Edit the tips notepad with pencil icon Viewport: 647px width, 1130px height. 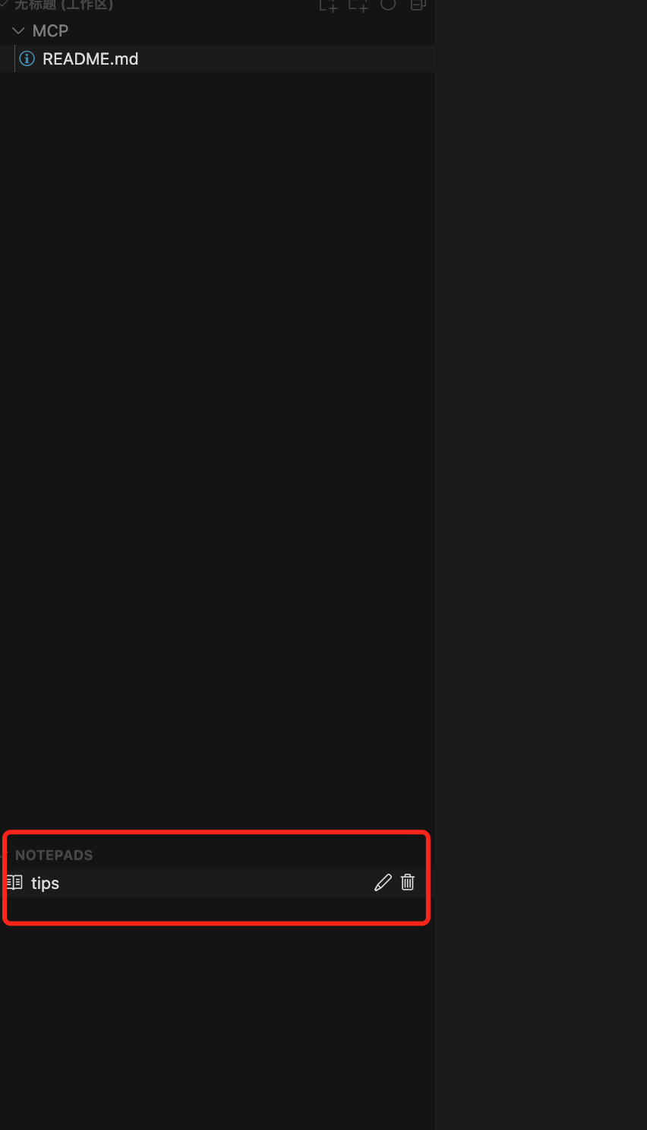(383, 882)
